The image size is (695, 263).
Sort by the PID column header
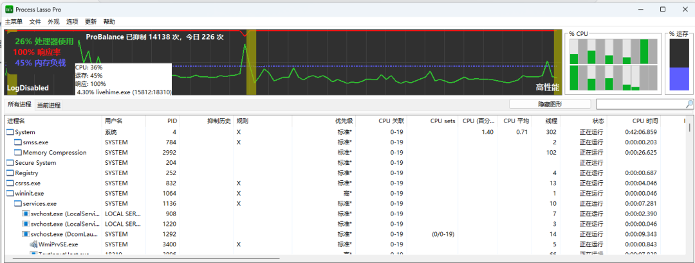tap(163, 121)
